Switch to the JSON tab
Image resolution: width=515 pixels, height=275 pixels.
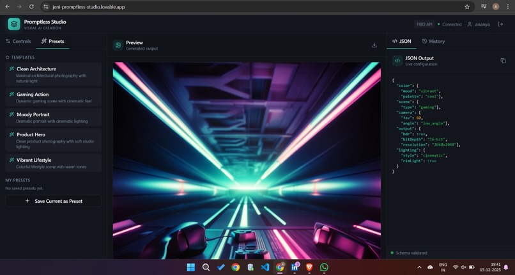(x=402, y=41)
